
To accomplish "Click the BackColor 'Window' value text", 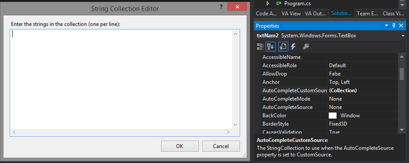I will 350,116.
